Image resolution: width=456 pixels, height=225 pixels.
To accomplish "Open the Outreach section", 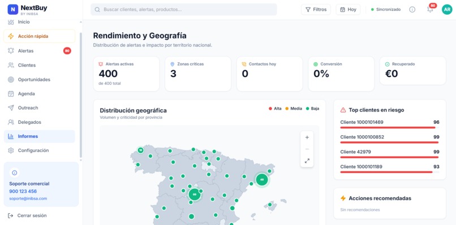I will (40, 108).
